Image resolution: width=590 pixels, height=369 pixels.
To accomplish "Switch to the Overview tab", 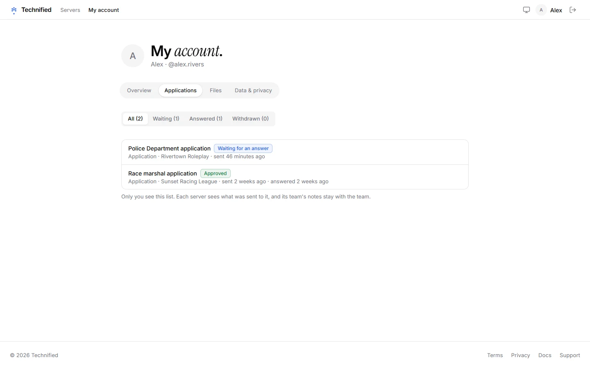I will pyautogui.click(x=139, y=90).
